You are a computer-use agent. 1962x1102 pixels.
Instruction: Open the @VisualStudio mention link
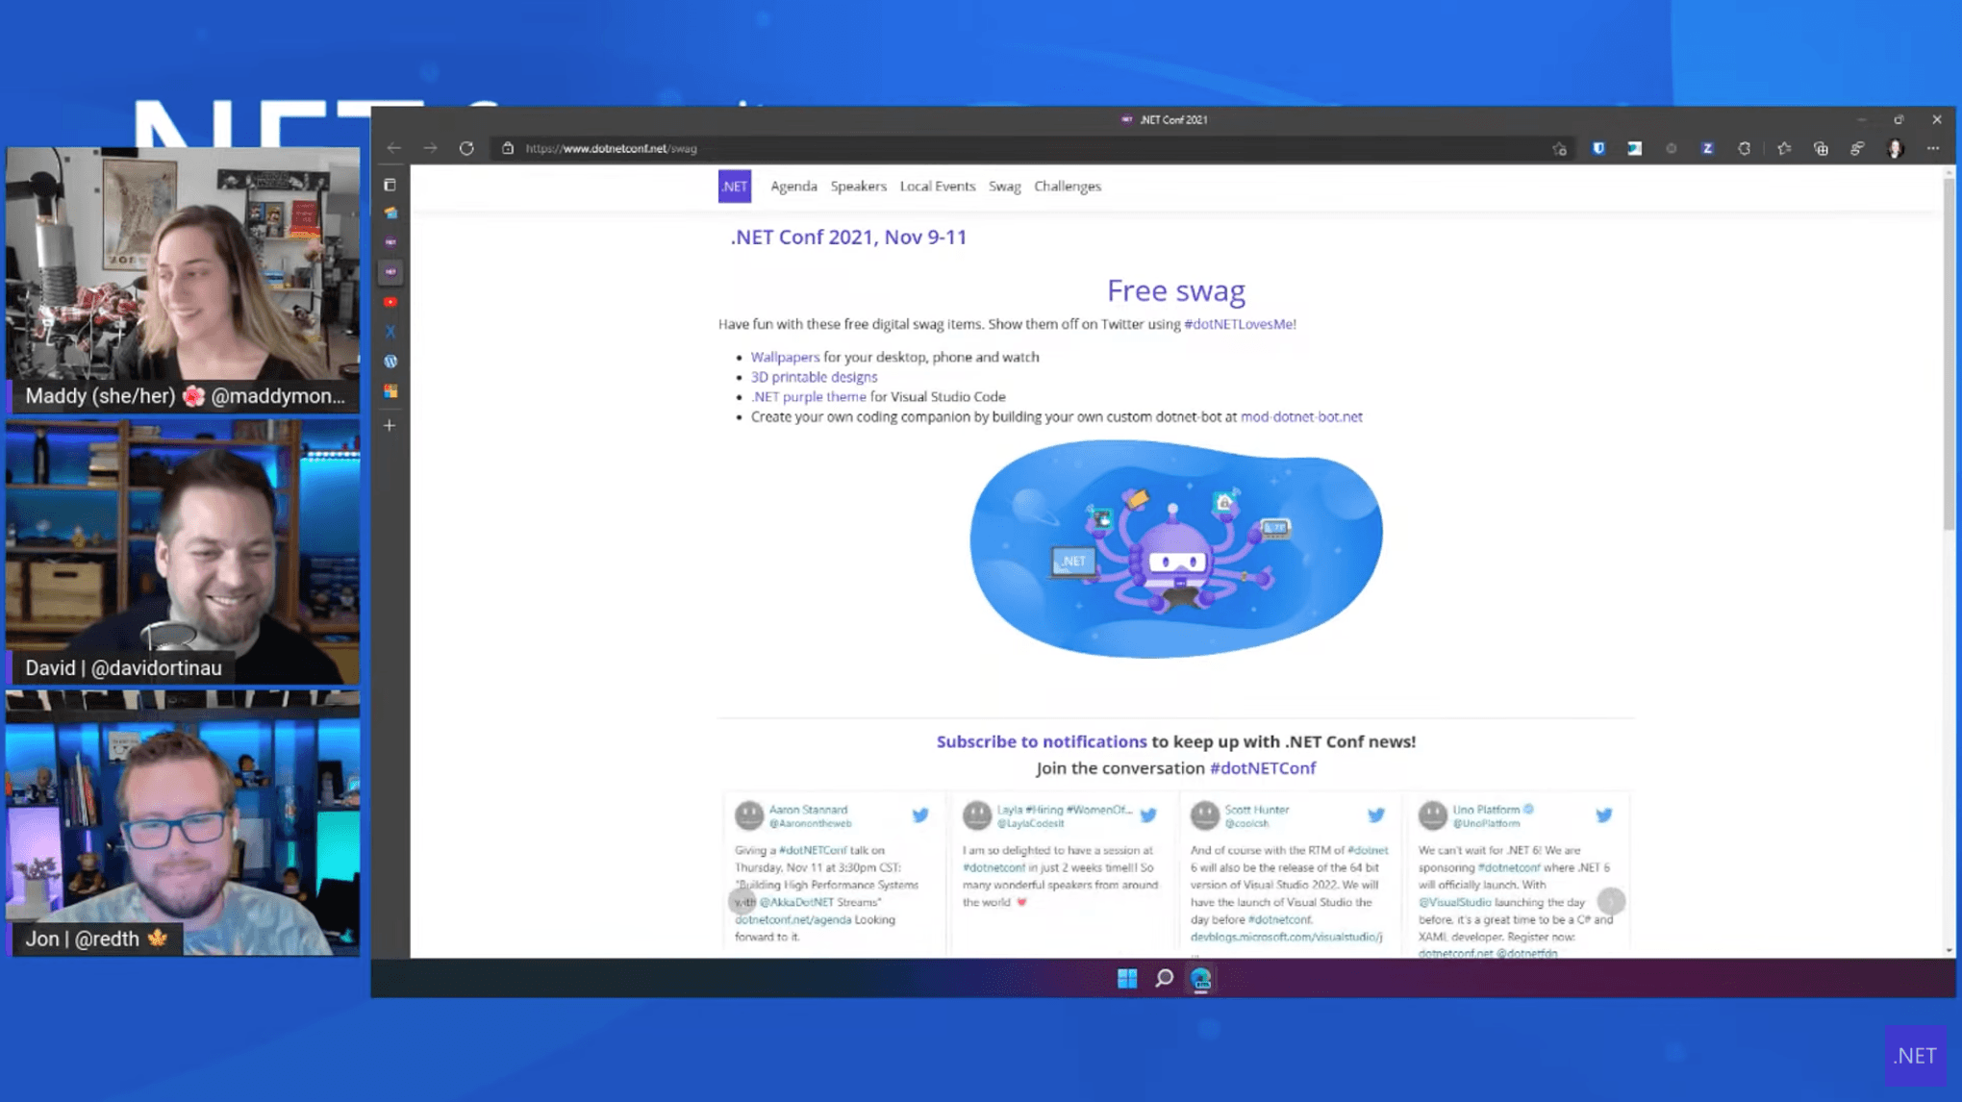[1454, 902]
